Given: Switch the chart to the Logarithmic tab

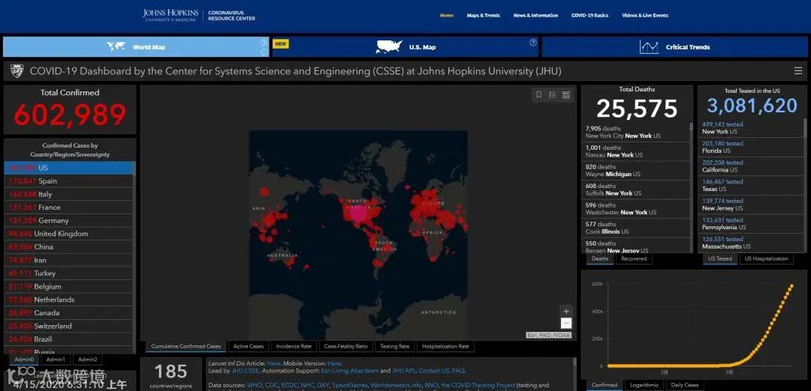Looking at the screenshot, I should (644, 385).
